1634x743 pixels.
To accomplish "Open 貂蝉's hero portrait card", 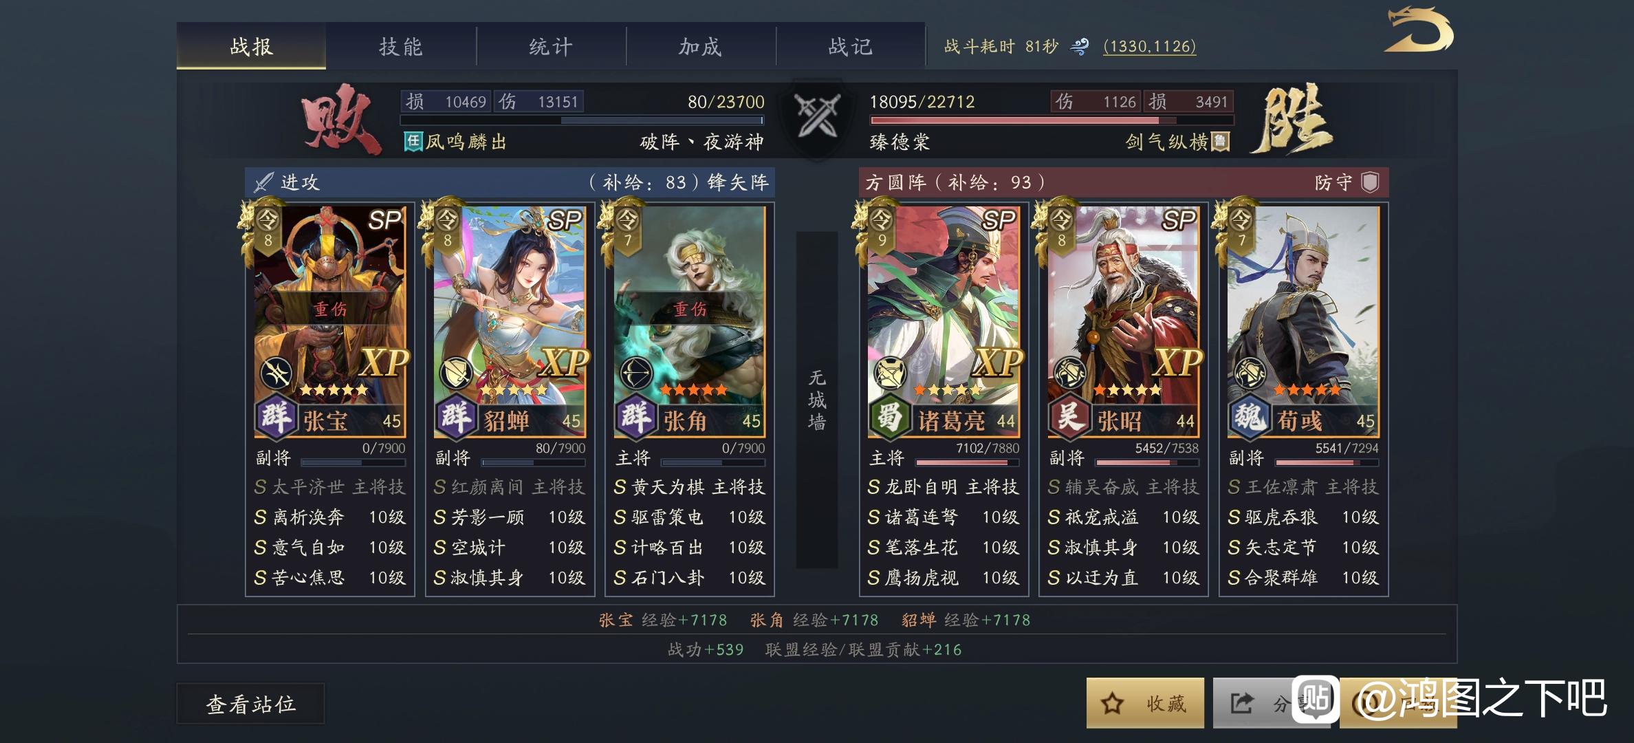I will click(x=510, y=321).
